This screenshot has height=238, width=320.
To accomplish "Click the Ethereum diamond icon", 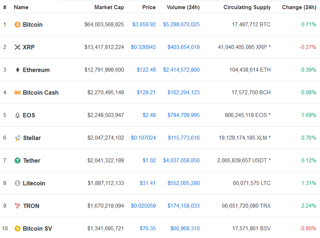I will tap(17, 70).
